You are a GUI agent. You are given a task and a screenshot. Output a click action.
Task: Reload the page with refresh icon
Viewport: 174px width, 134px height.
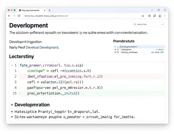point(19,16)
